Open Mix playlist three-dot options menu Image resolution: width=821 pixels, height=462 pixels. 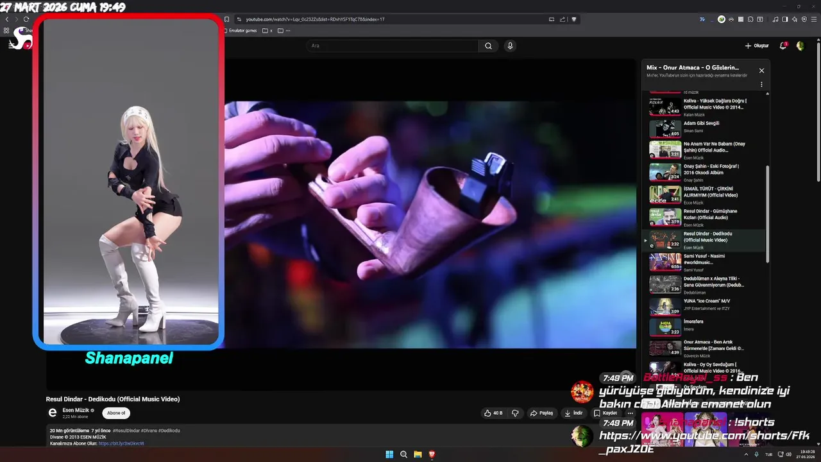coord(761,84)
